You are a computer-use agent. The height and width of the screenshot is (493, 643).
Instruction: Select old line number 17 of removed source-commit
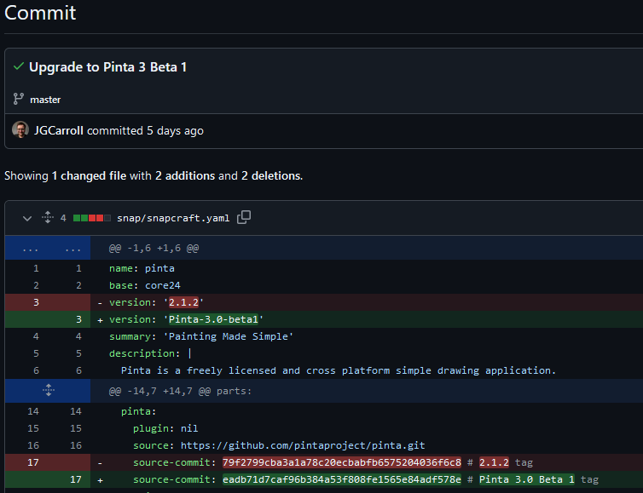[x=36, y=462]
